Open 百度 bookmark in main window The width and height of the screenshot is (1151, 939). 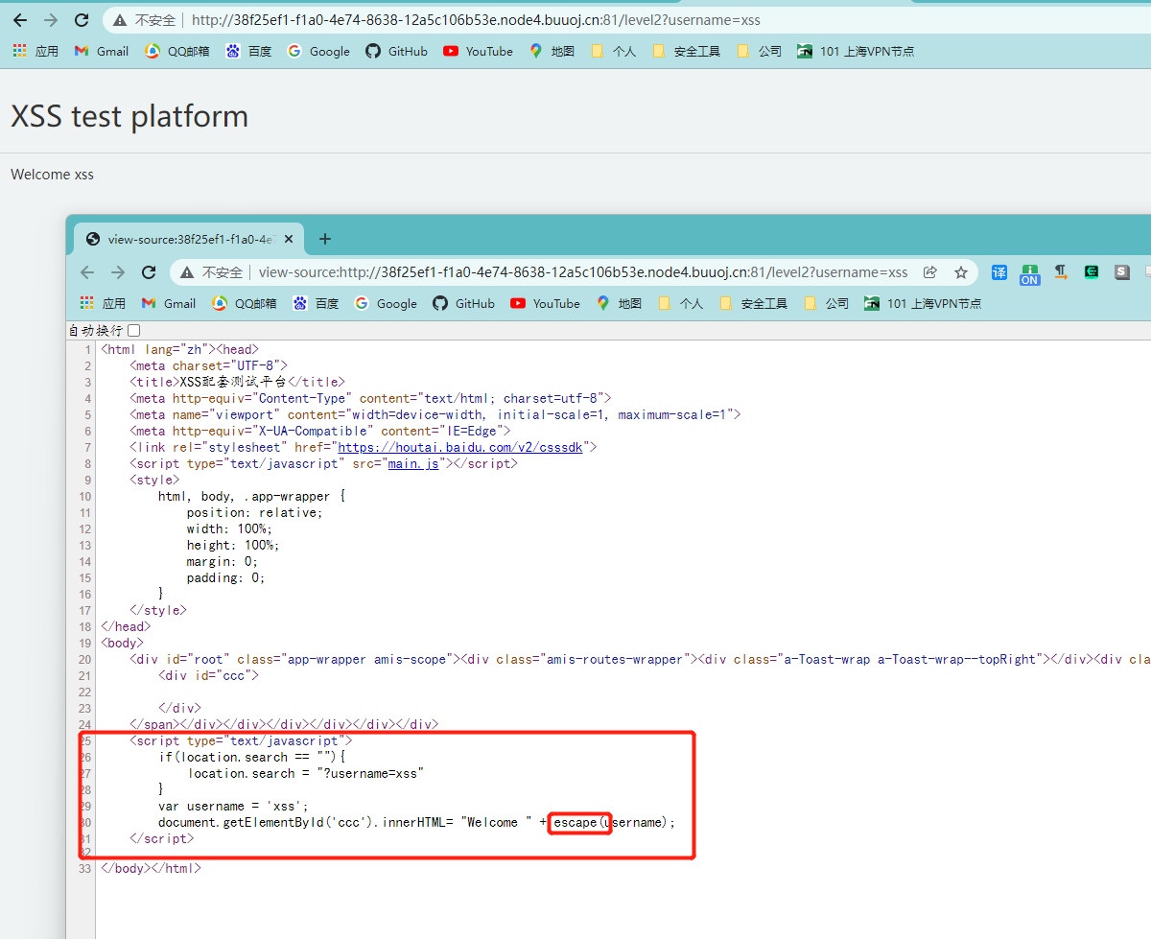(x=249, y=51)
